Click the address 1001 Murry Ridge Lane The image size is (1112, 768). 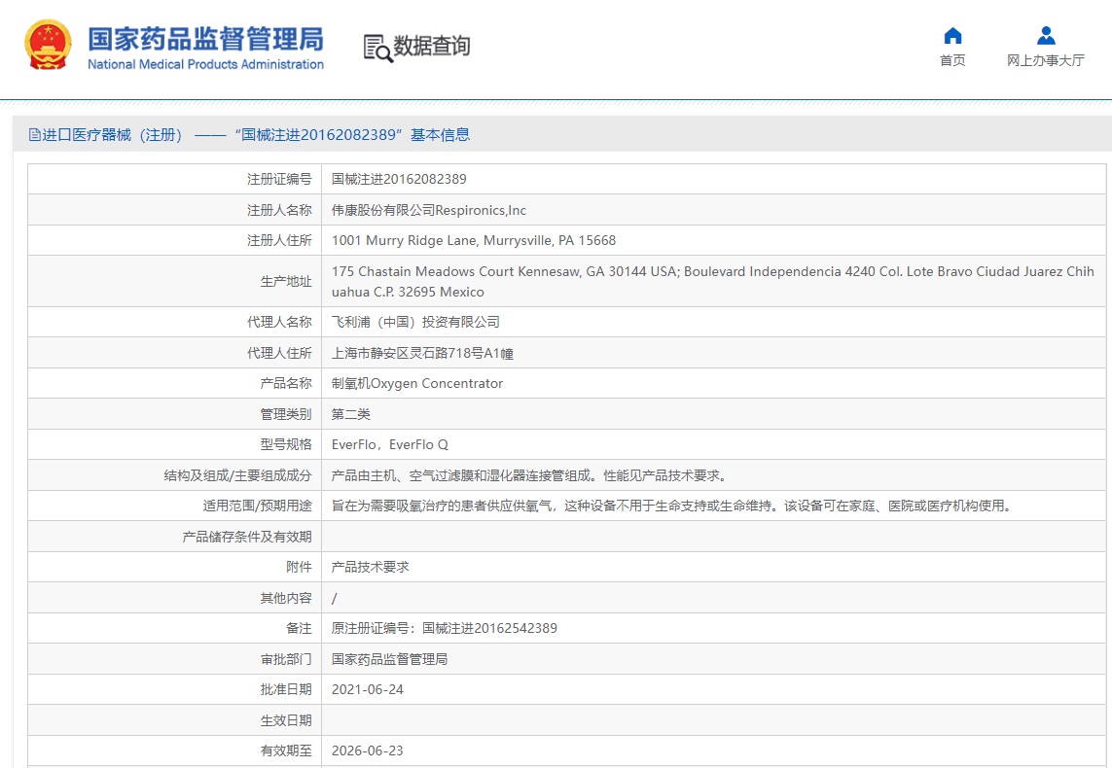(x=473, y=240)
